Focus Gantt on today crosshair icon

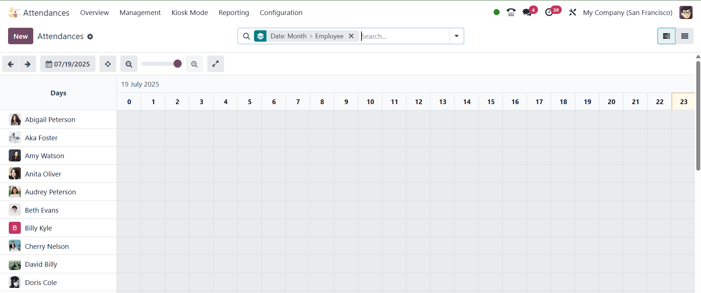108,64
